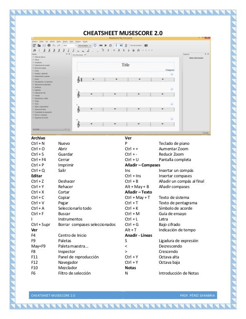
Task: Click the 'Filtro de selección' text
Action: 74,273
